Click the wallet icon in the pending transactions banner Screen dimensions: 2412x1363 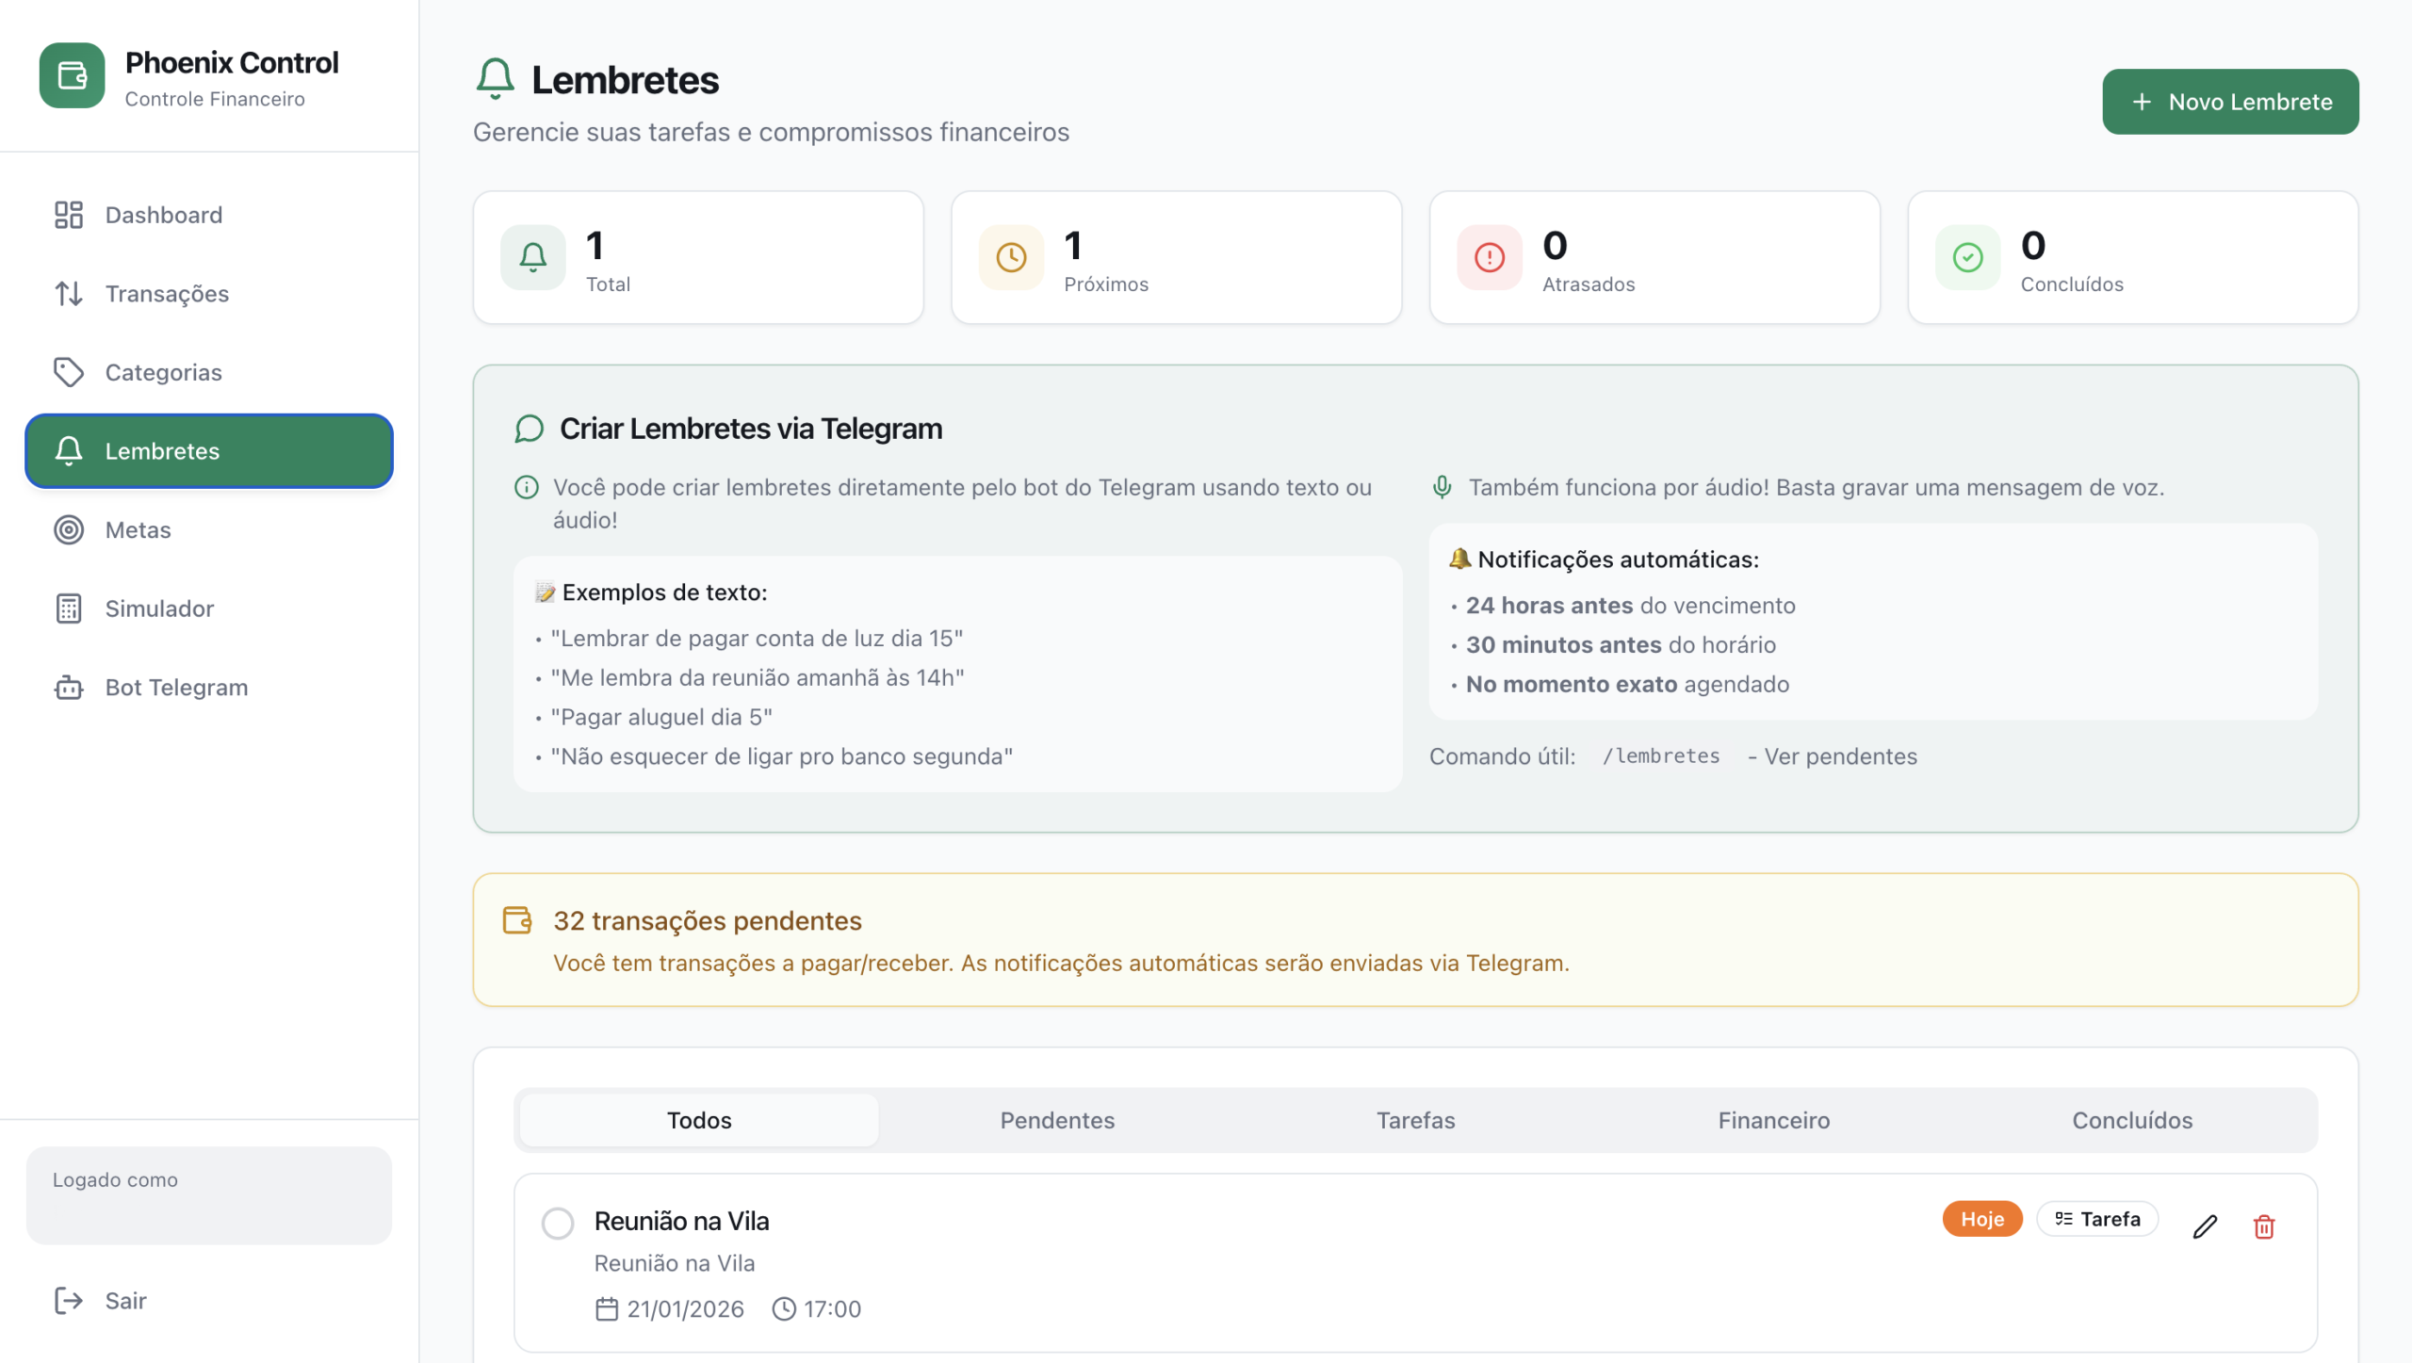[517, 920]
